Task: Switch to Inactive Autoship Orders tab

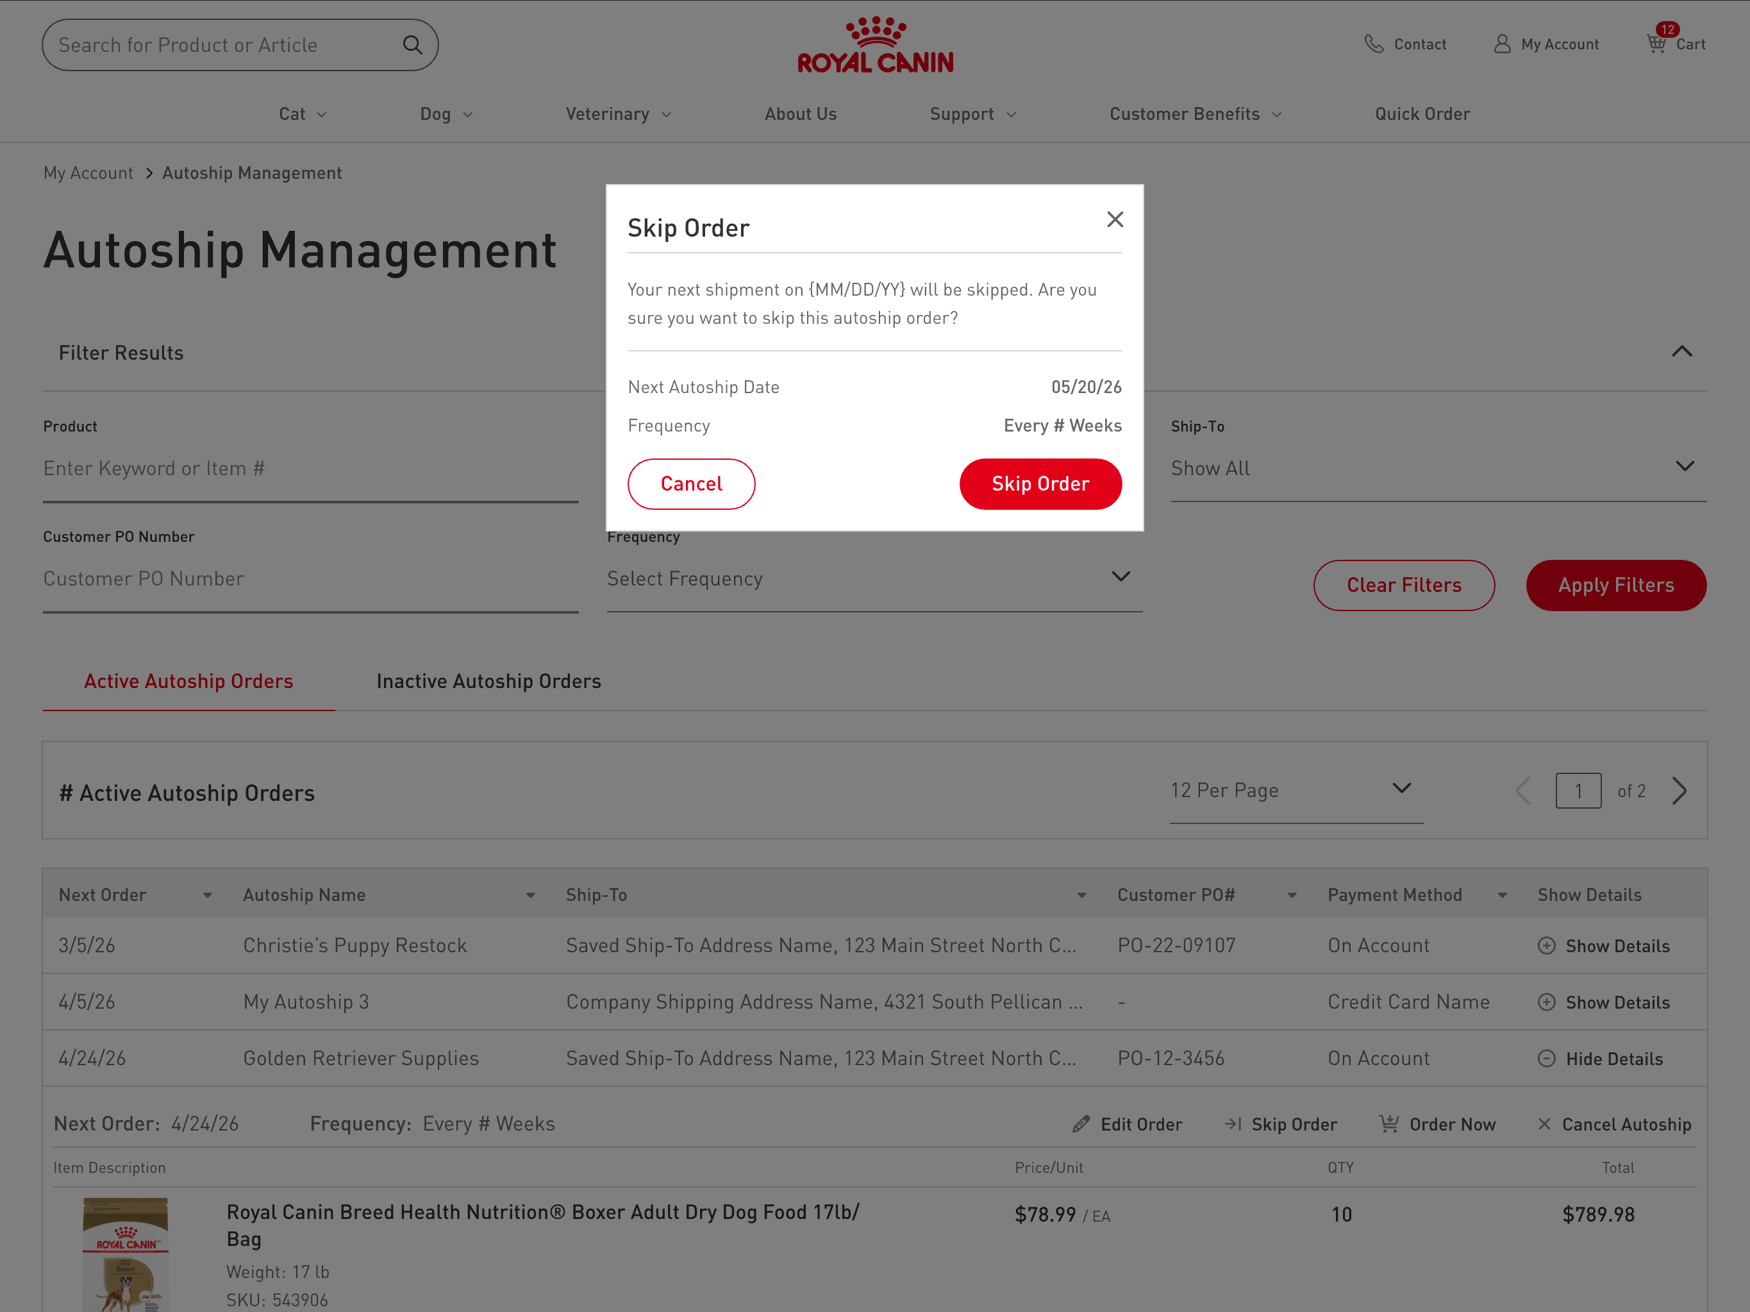Action: (489, 681)
